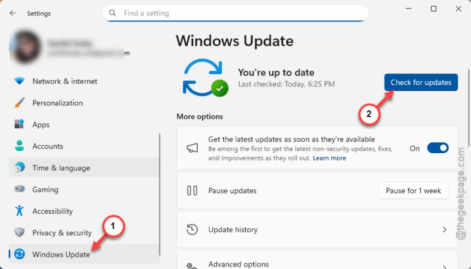Click the Update history clock icon
Viewport: 471px width, 269px height.
192,230
